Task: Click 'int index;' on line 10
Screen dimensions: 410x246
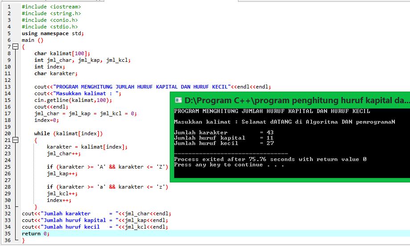Action: 49,67
